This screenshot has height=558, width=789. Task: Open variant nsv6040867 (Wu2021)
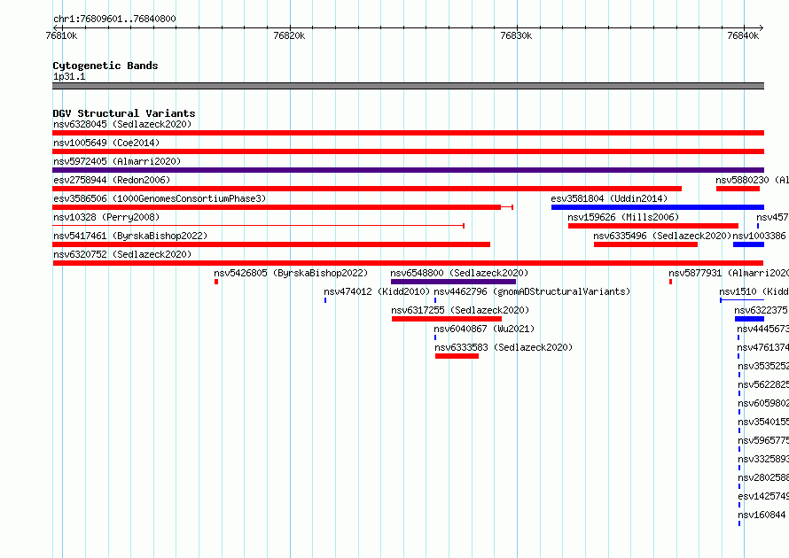tap(484, 329)
